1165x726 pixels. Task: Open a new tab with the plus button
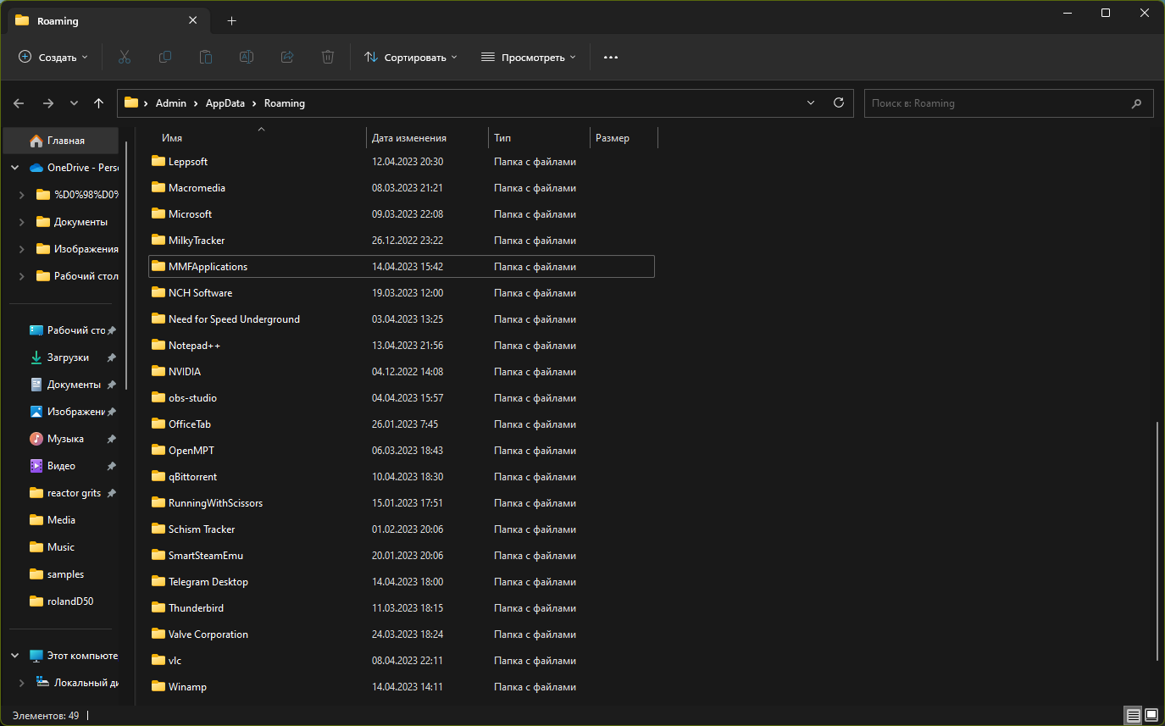231,20
